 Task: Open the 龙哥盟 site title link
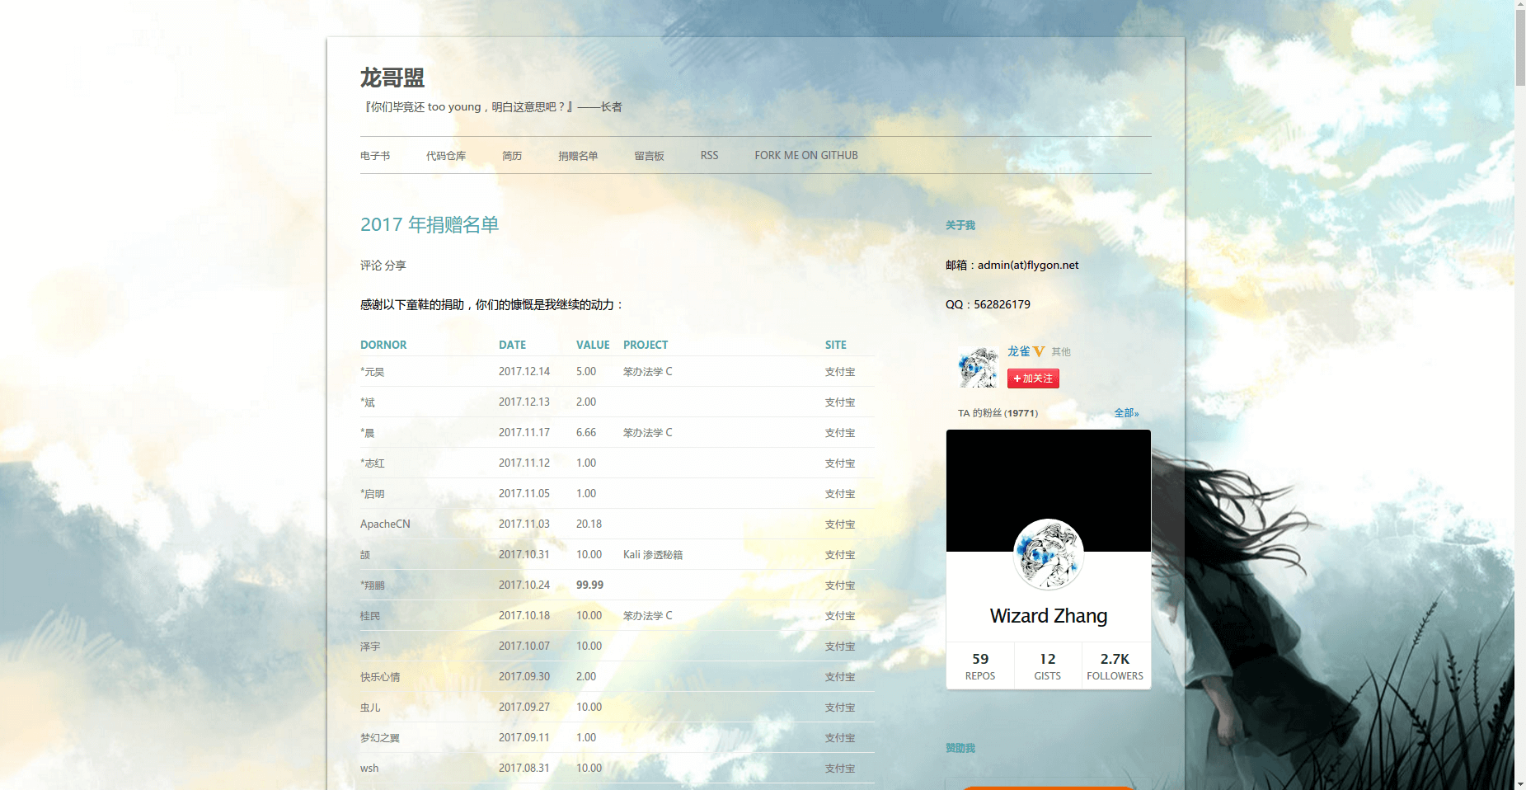[x=392, y=78]
